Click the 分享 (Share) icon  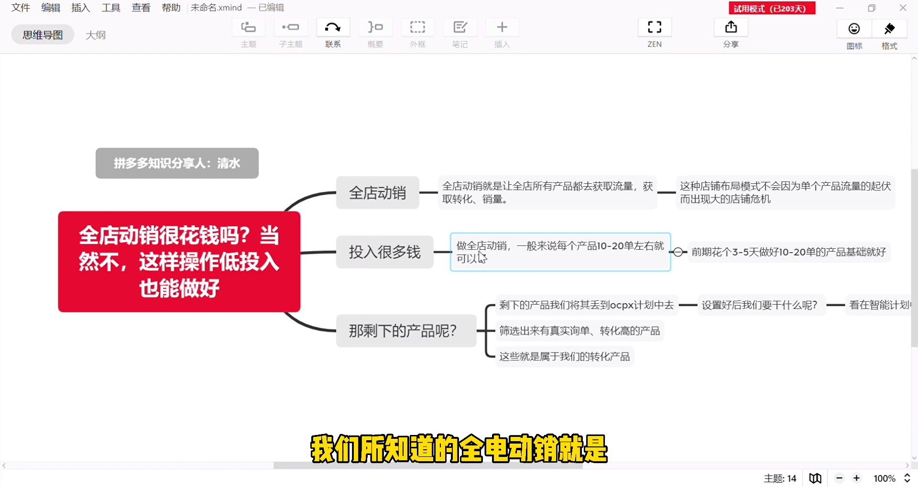[731, 27]
